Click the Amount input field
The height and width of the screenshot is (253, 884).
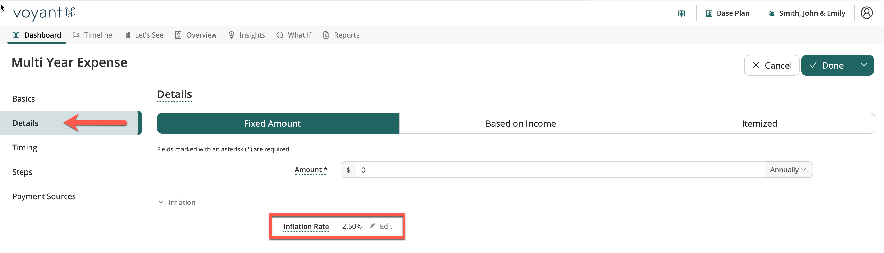tap(559, 170)
